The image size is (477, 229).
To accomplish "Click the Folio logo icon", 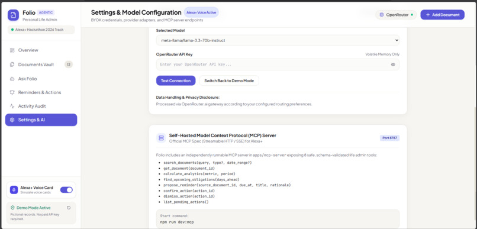I will pyautogui.click(x=13, y=15).
